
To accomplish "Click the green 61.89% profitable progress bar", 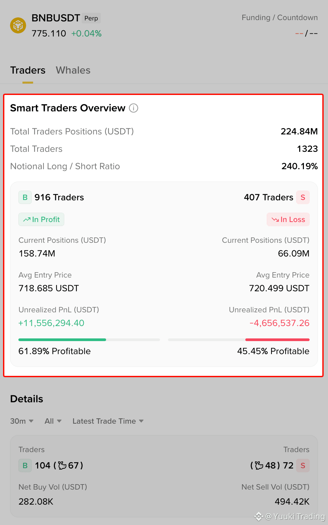I will (x=62, y=340).
